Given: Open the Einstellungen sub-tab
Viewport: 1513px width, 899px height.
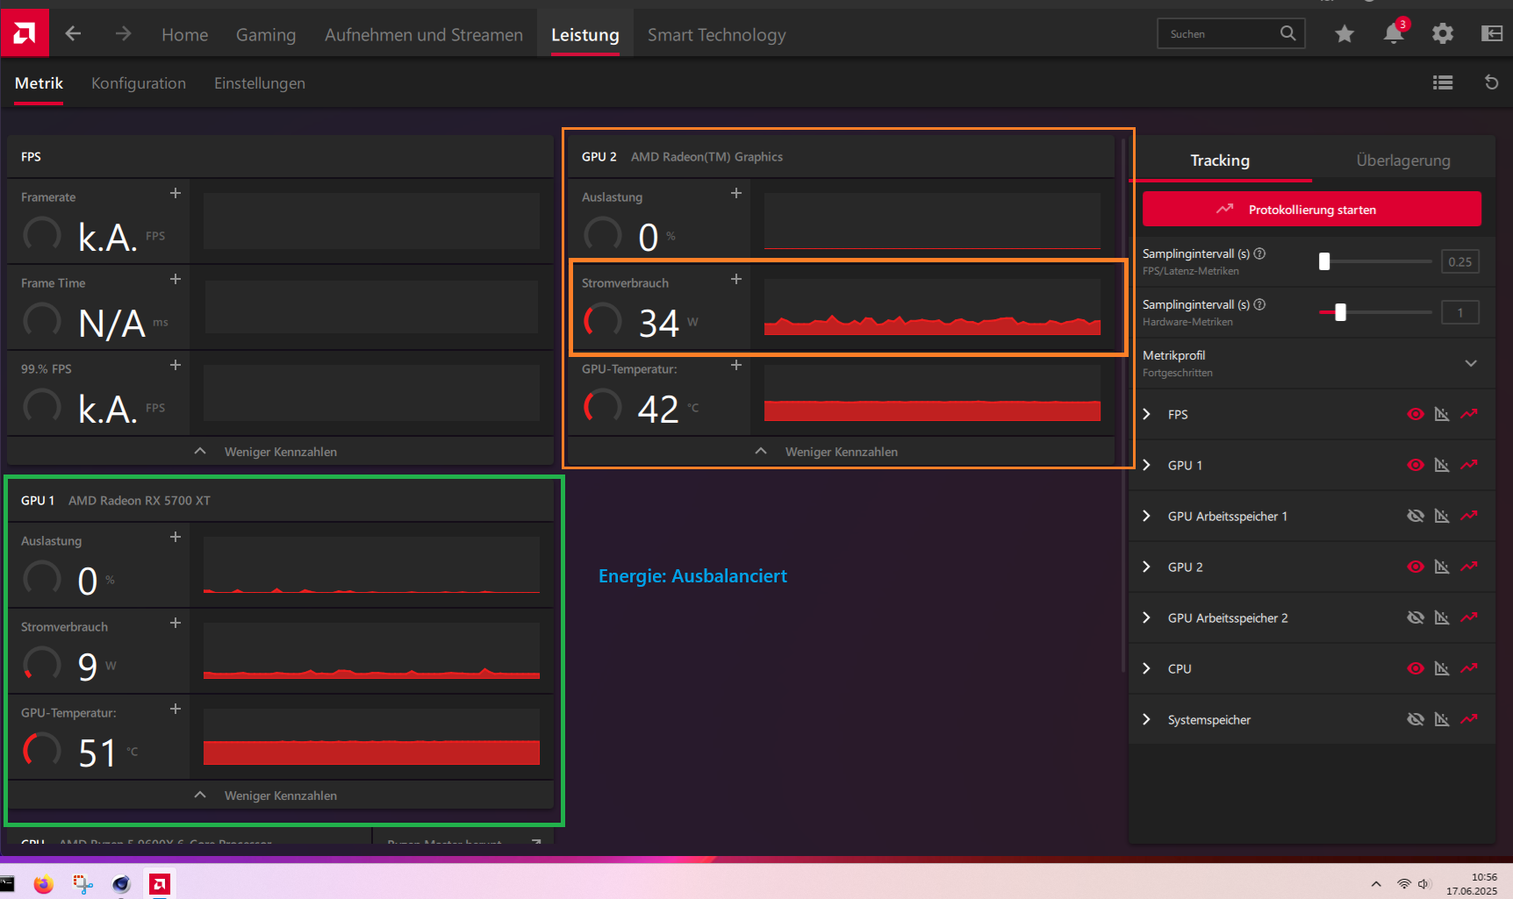Looking at the screenshot, I should 260,83.
